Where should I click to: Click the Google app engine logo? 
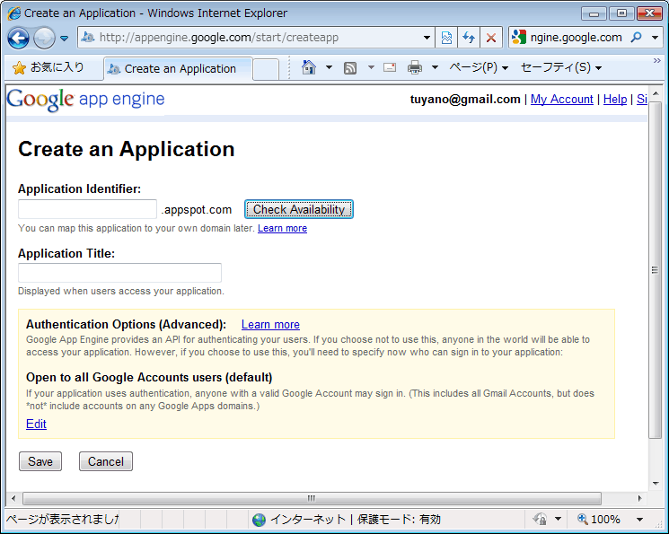tap(86, 100)
